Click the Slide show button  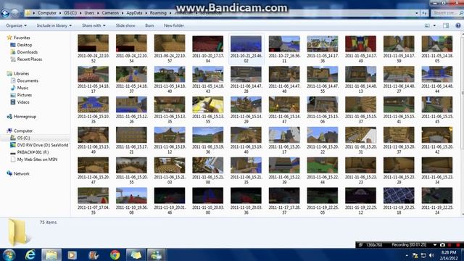(125, 26)
